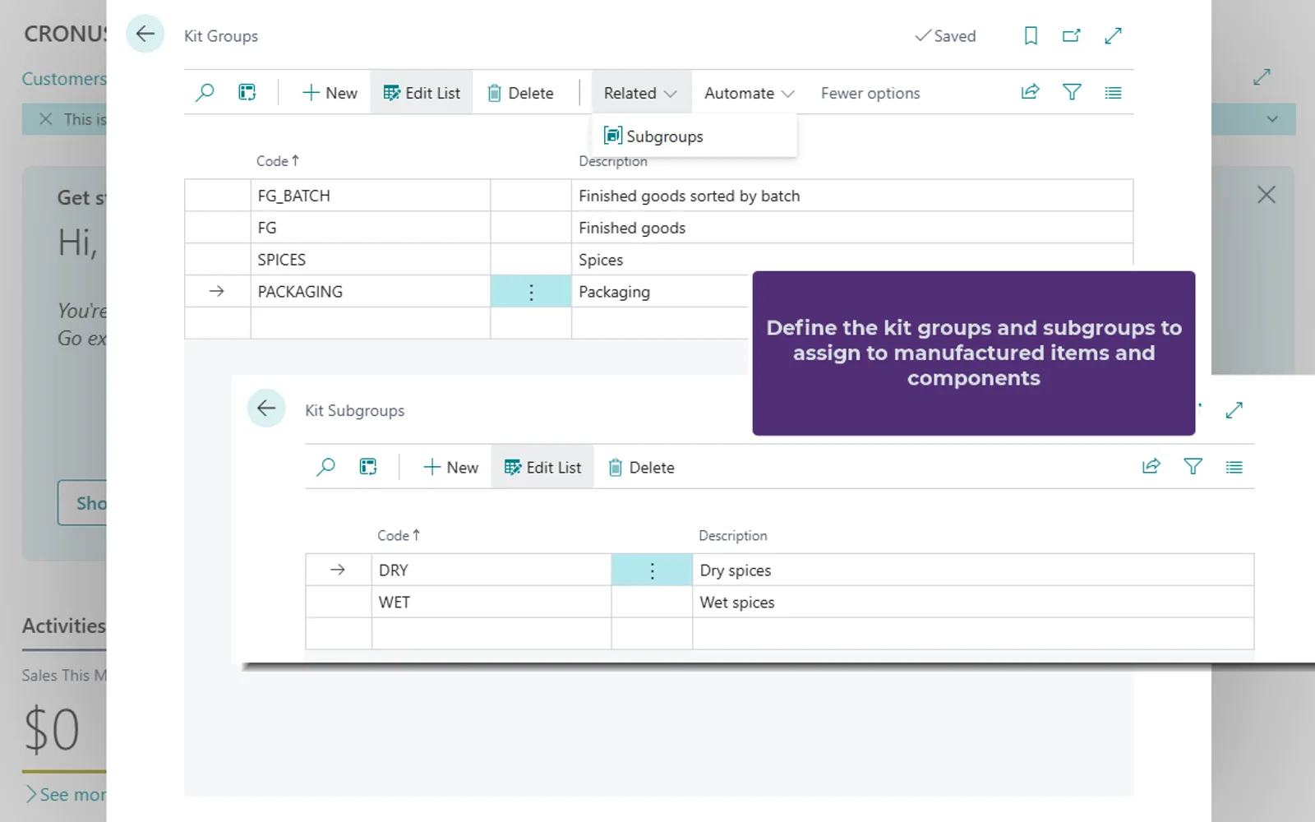Toggle Edit List in Kit Groups toolbar
This screenshot has width=1315, height=822.
pos(422,93)
